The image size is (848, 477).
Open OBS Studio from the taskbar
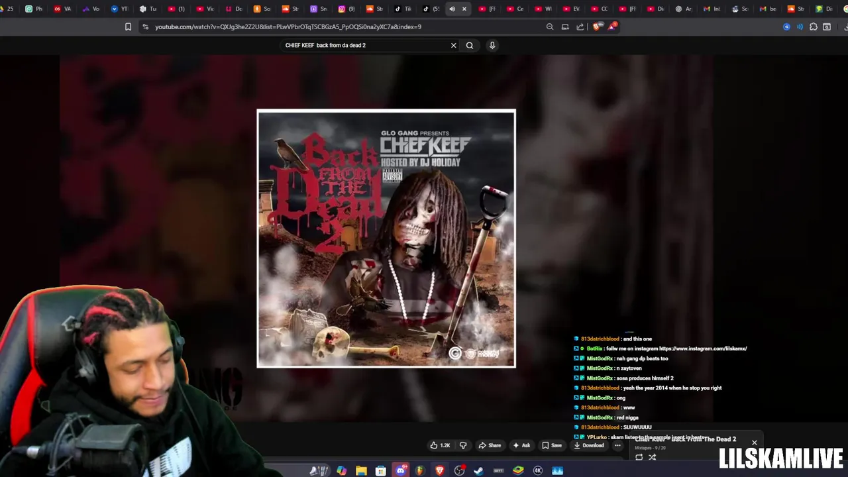(x=459, y=470)
